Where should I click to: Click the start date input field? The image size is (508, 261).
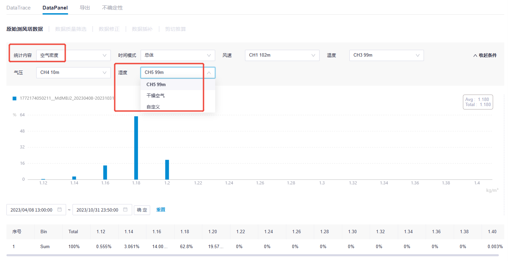coord(32,210)
